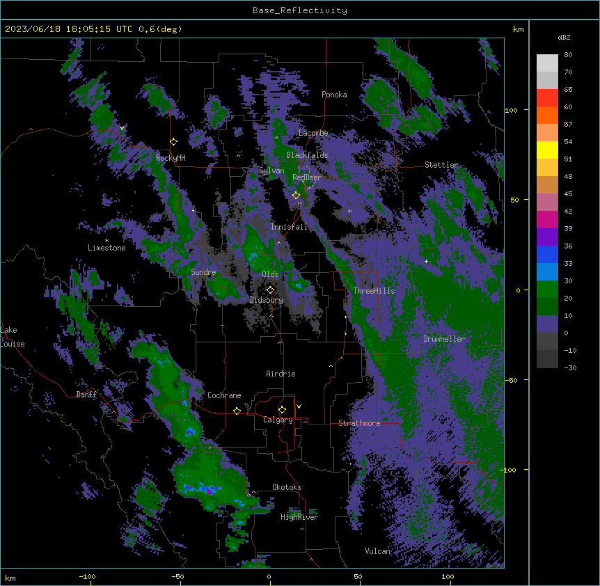Click the -30 value on dBZ scale

click(x=570, y=367)
